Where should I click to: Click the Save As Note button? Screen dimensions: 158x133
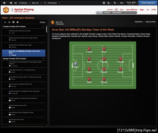(150, 22)
